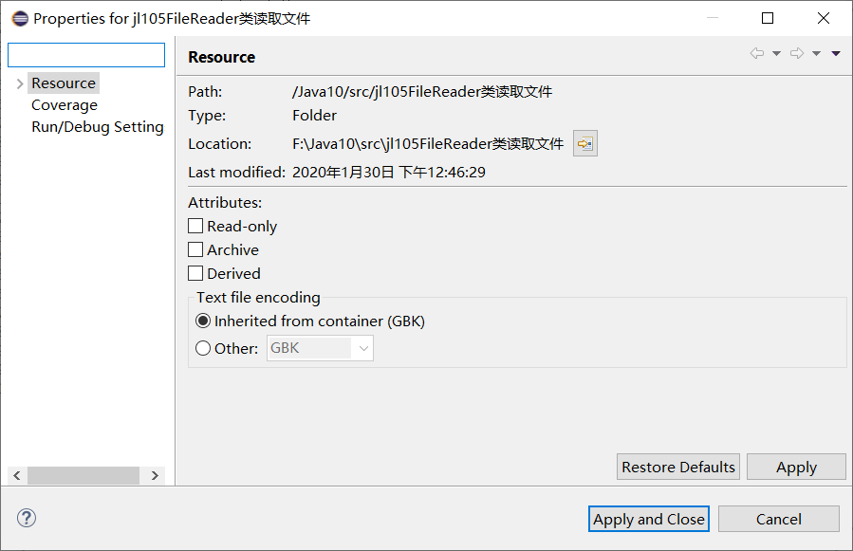The width and height of the screenshot is (853, 551).
Task: Click the Restore Defaults button
Action: tap(677, 467)
